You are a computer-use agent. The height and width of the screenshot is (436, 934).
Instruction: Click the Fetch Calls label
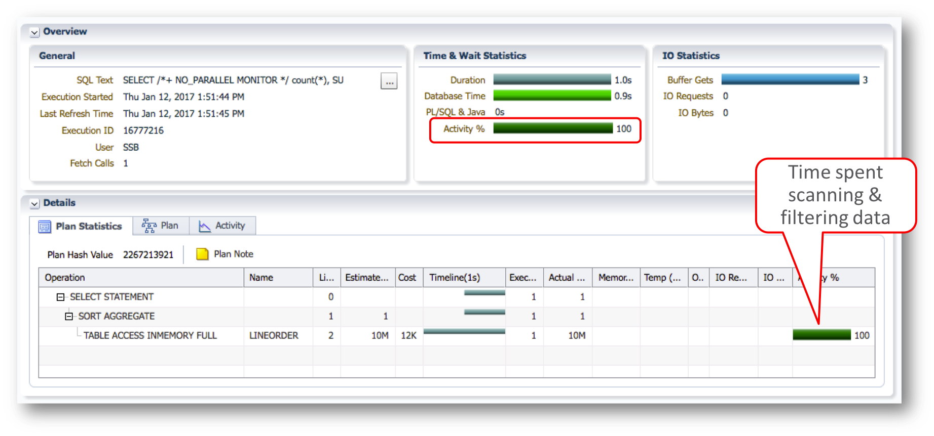point(92,163)
